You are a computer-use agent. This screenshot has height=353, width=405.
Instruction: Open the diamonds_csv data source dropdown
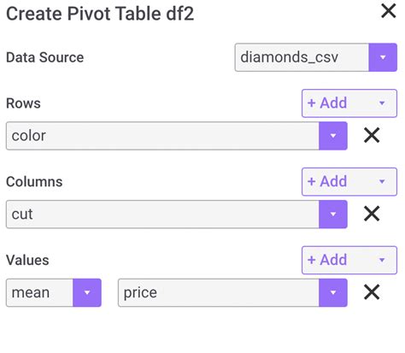pyautogui.click(x=316, y=57)
